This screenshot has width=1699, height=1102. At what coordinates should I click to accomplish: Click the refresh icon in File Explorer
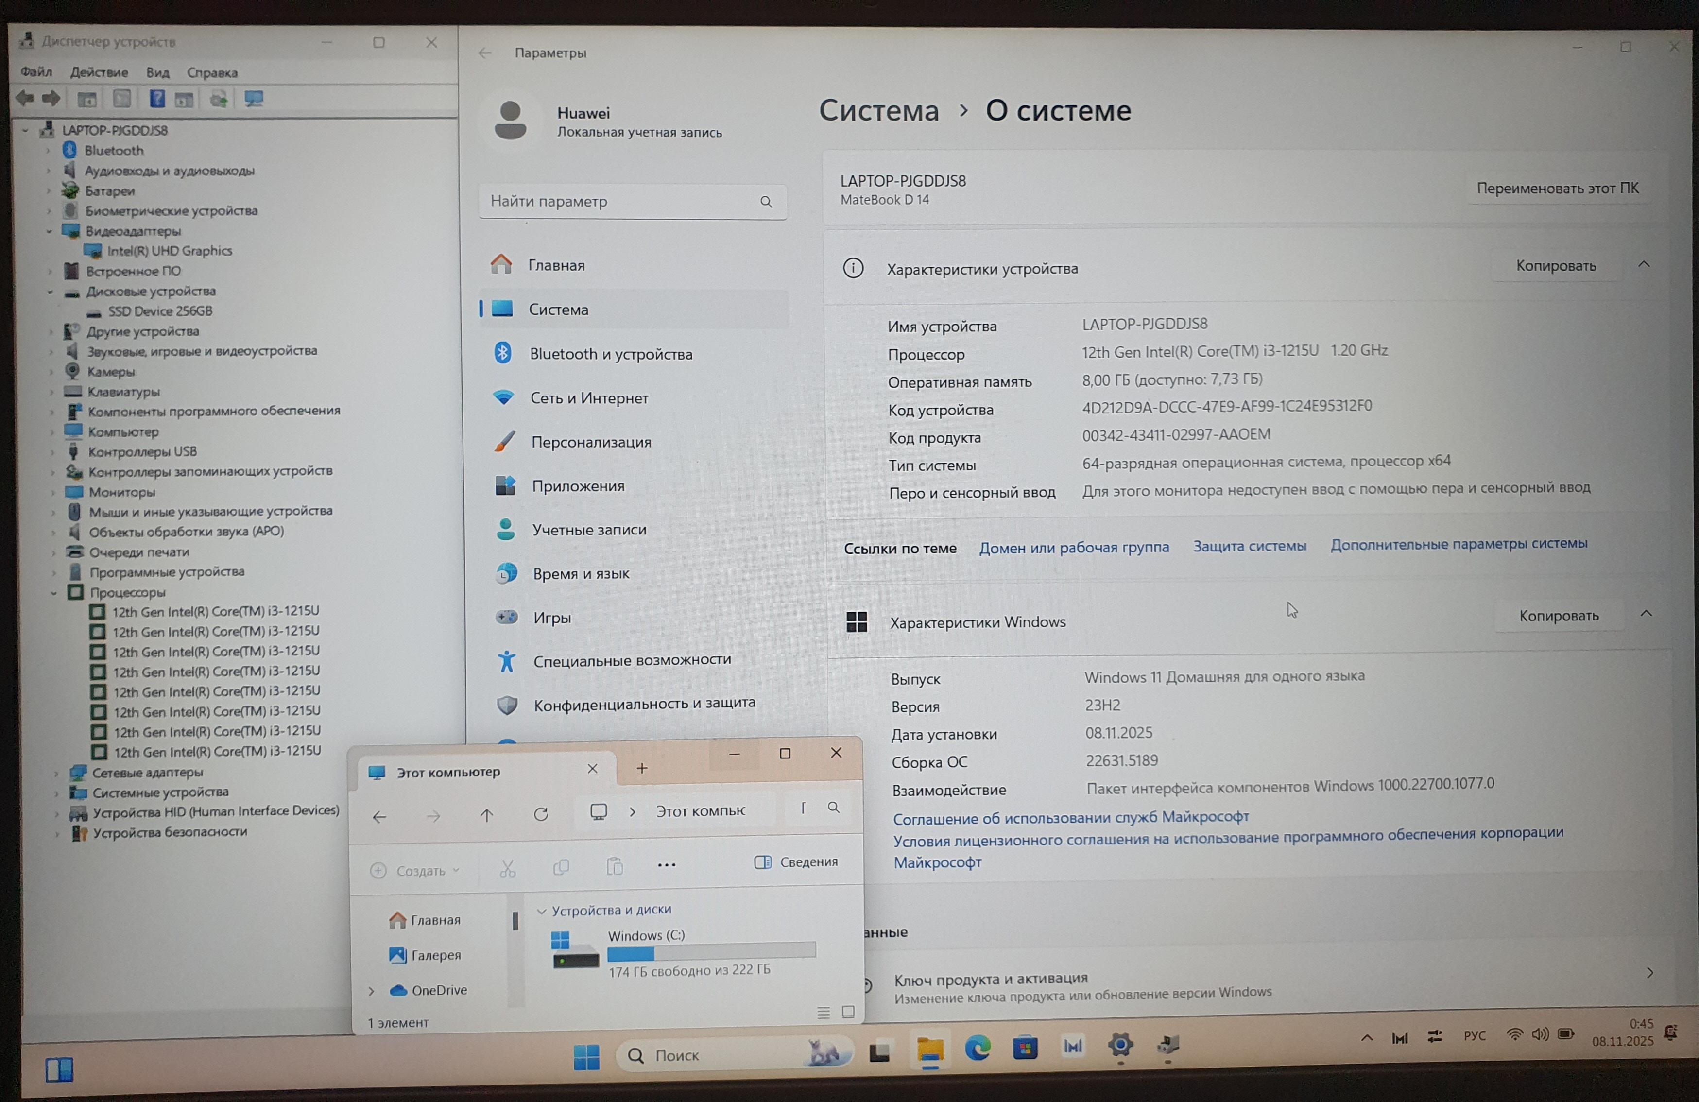[541, 814]
